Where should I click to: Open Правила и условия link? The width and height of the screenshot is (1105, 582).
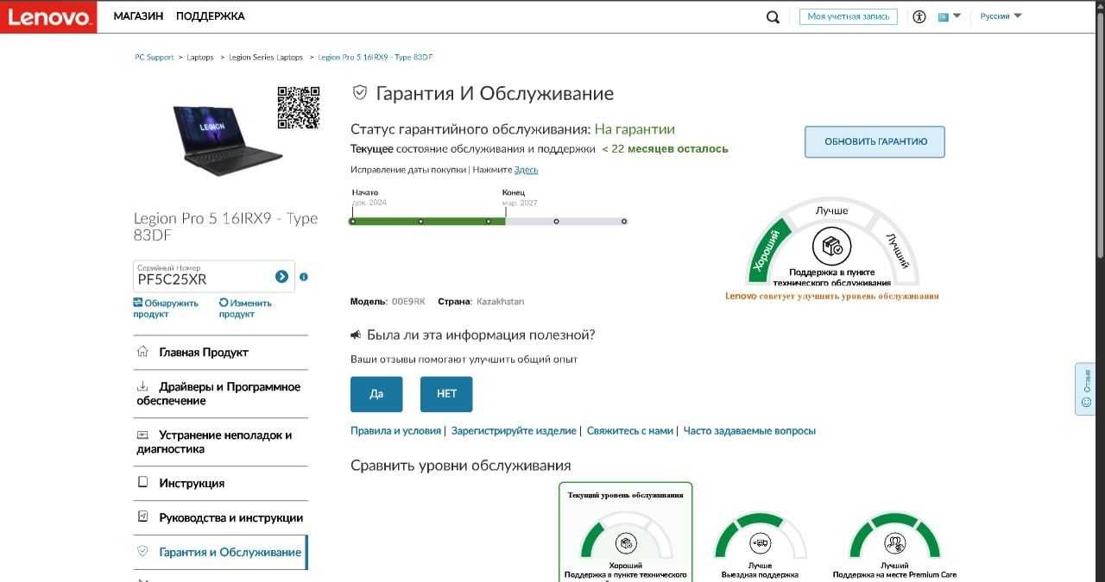click(395, 431)
